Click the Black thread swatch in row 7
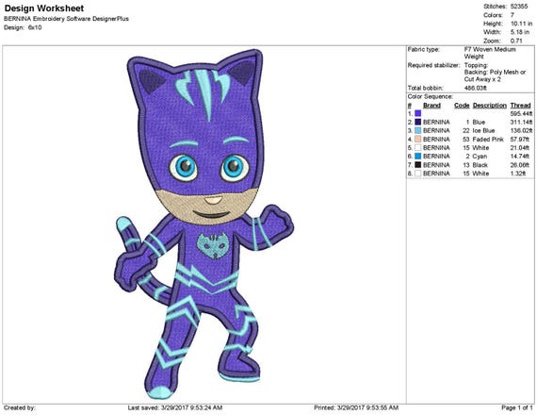This screenshot has height=415, width=537. coord(417,165)
